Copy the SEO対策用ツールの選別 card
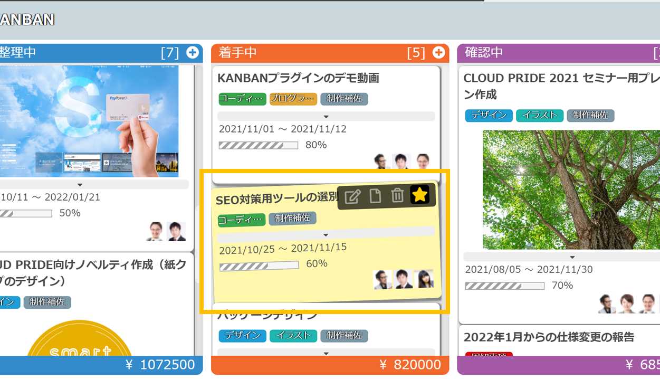660x379 pixels. [x=375, y=196]
